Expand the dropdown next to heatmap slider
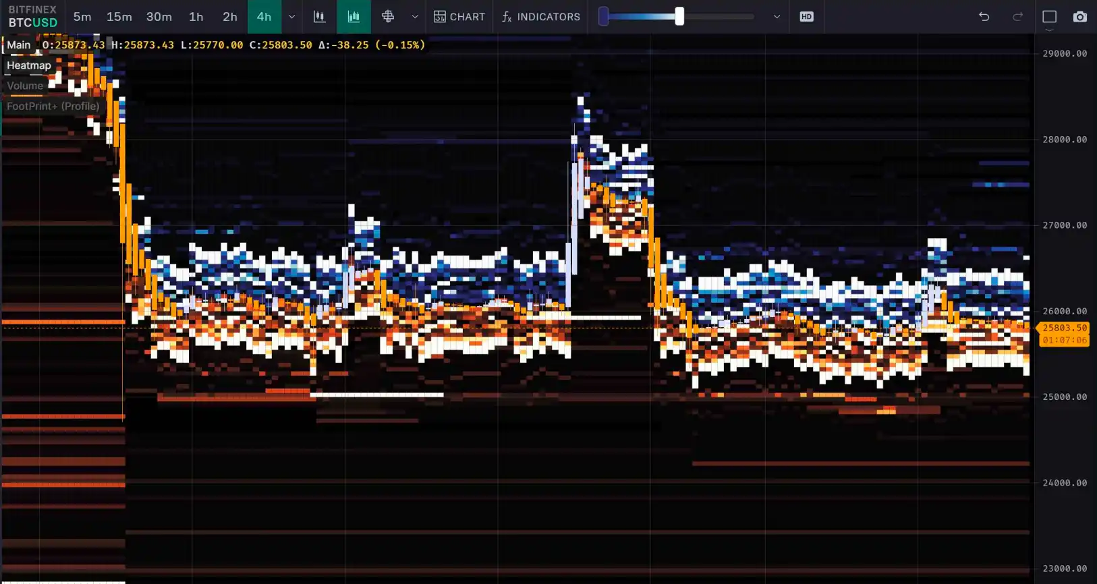This screenshot has height=584, width=1097. click(x=777, y=17)
